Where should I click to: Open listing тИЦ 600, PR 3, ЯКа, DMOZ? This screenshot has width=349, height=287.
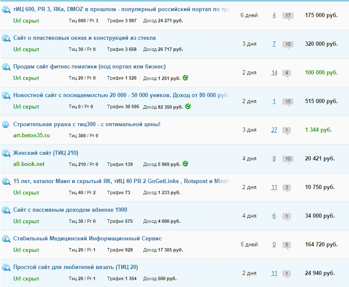click(x=122, y=9)
